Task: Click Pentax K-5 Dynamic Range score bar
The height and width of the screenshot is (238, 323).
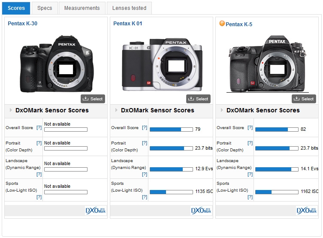Action: click(x=277, y=169)
